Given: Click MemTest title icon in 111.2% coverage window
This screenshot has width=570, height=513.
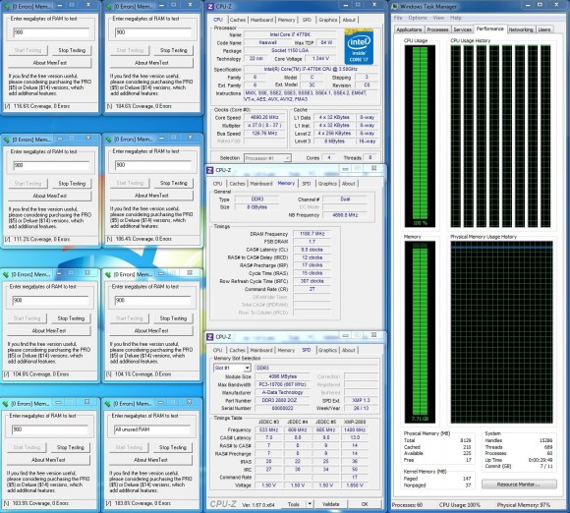Looking at the screenshot, I should 7,140.
